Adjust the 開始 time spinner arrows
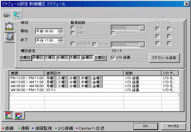Screen dimensions: 191x132 pos(60,31)
